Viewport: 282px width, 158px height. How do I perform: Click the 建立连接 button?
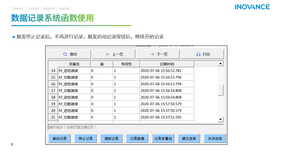tap(189, 138)
